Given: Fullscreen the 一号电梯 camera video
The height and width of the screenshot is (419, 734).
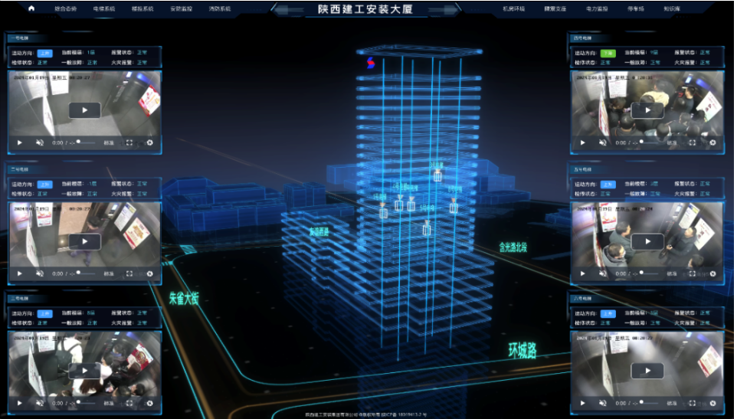Looking at the screenshot, I should click(129, 142).
